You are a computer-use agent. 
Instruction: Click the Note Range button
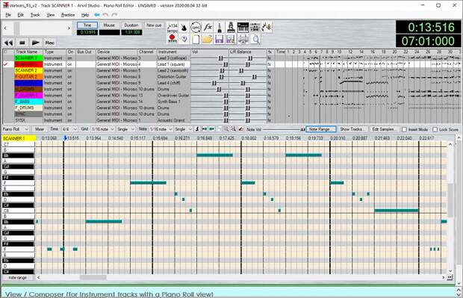coord(321,129)
